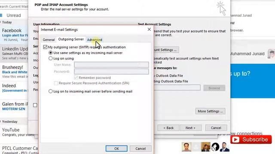Proceed with Next in account wizard
The height and width of the screenshot is (154, 275).
pyautogui.click(x=190, y=128)
